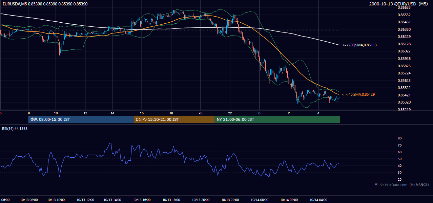Screen dimensions: 433x203
Task: Click the 40 SMA 0.85429 label
Action: [x=358, y=94]
